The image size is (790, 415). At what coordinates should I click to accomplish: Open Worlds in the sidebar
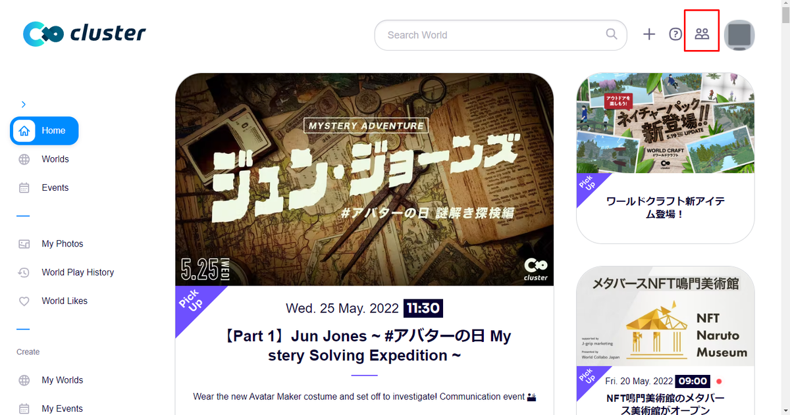coord(55,159)
